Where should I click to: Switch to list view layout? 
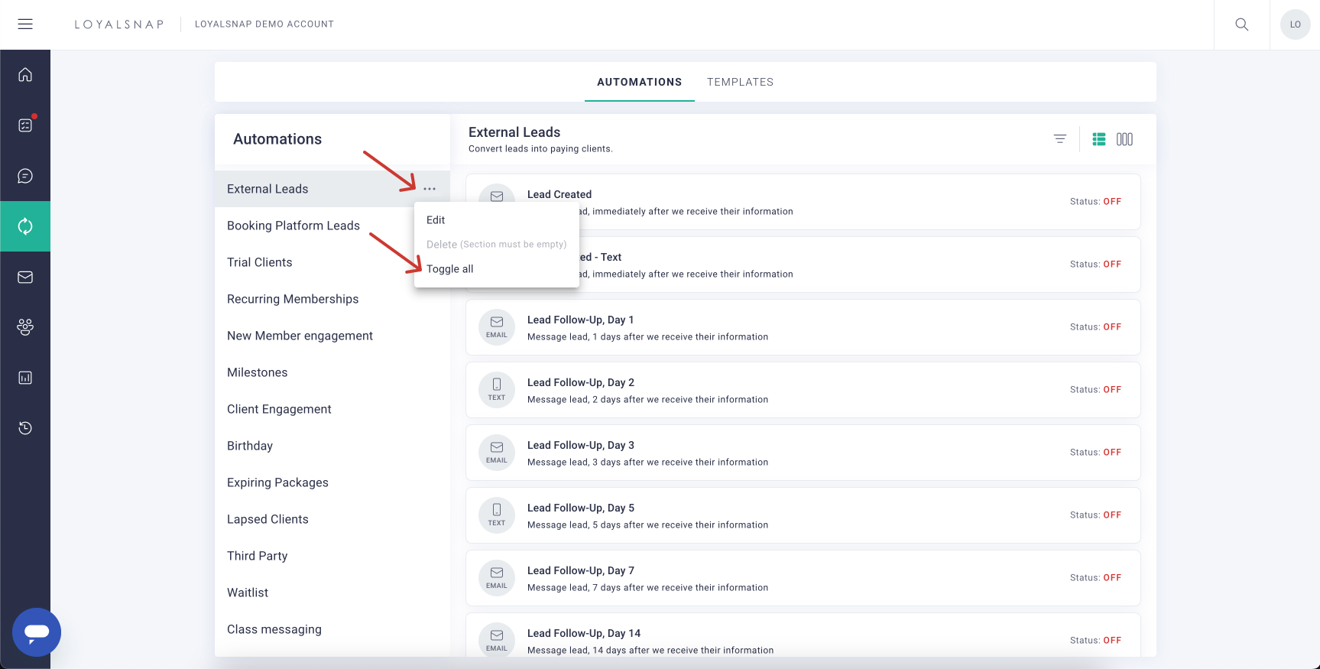coord(1099,139)
